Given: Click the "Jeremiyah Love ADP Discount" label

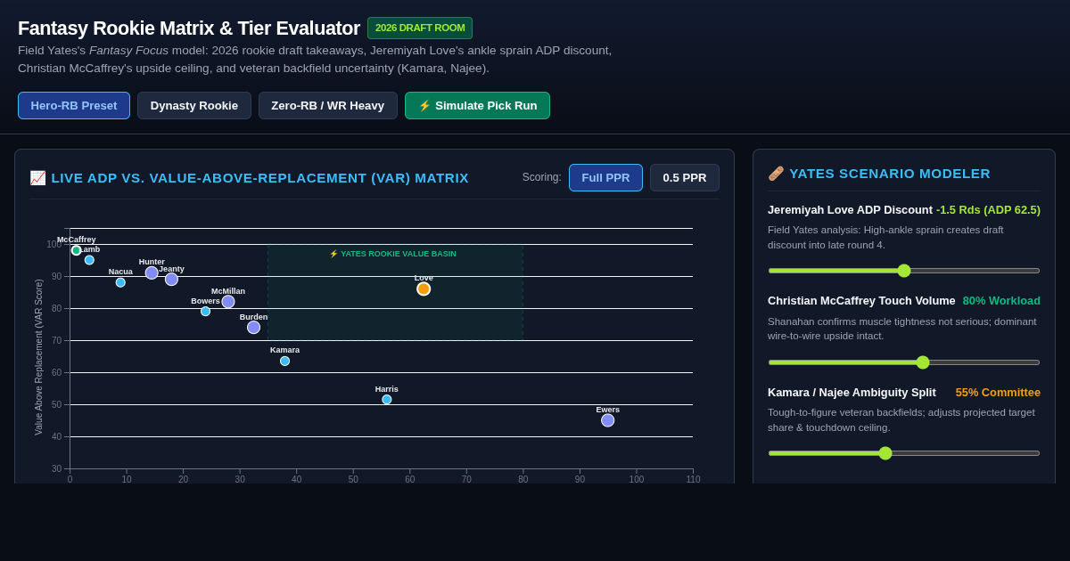Looking at the screenshot, I should (x=850, y=210).
